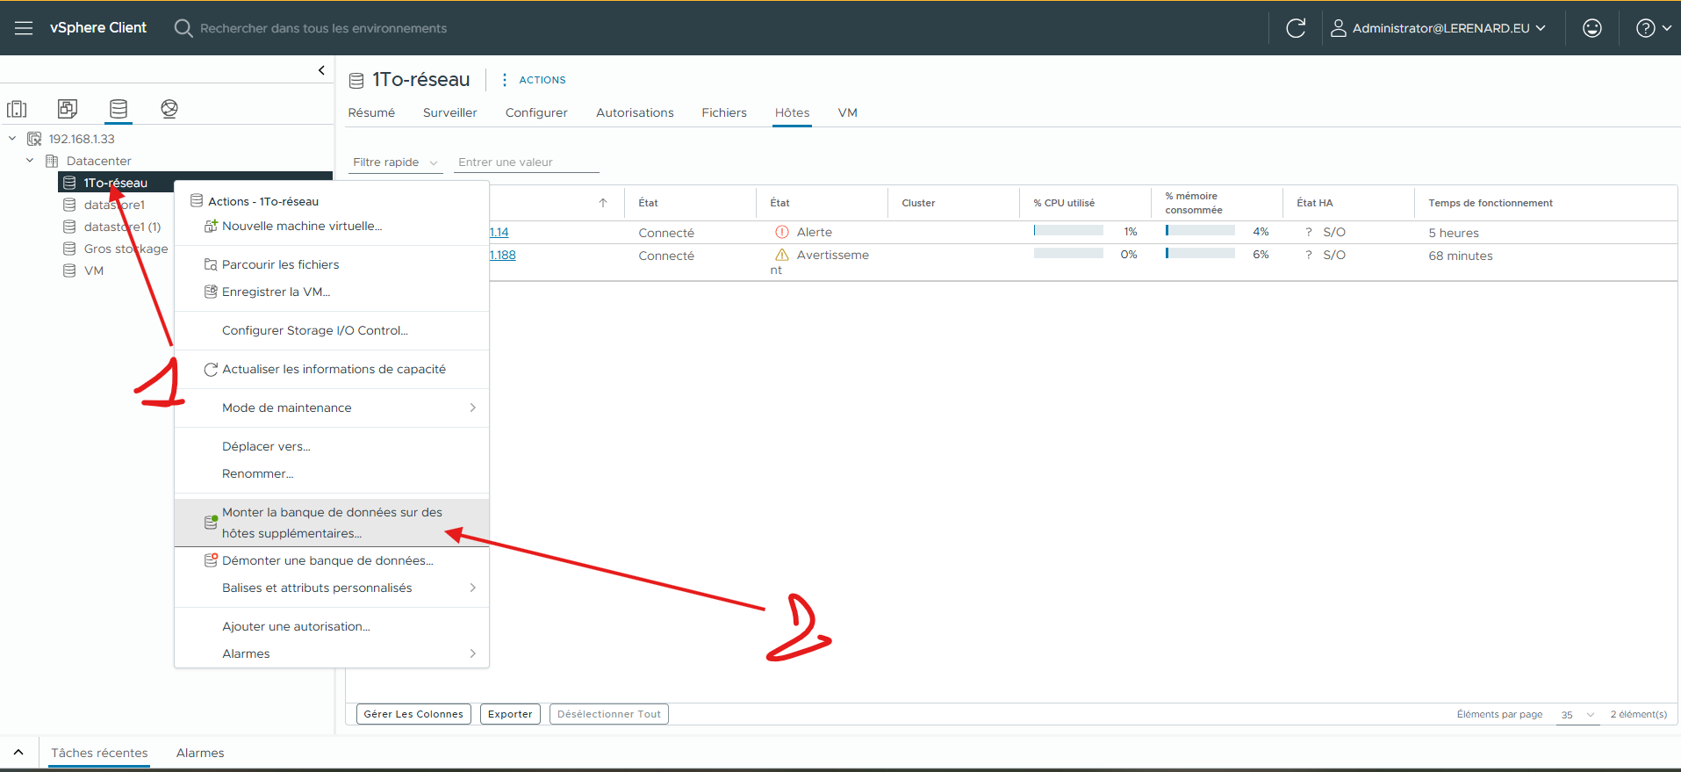Click the red Alerte status icon
1681x772 pixels.
pyautogui.click(x=782, y=232)
